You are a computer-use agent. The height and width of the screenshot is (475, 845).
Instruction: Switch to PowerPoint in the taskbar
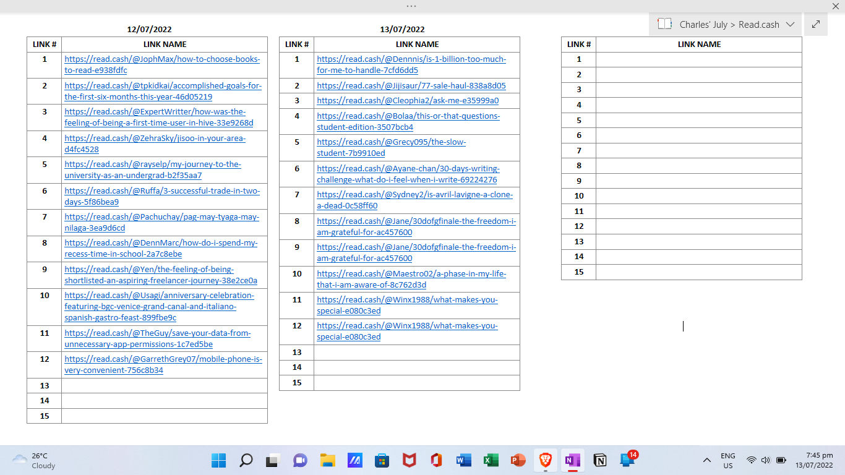(518, 460)
